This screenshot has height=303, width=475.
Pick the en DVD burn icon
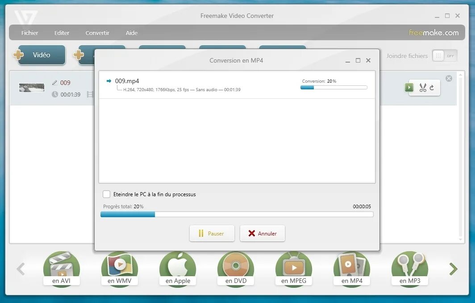coord(236,269)
